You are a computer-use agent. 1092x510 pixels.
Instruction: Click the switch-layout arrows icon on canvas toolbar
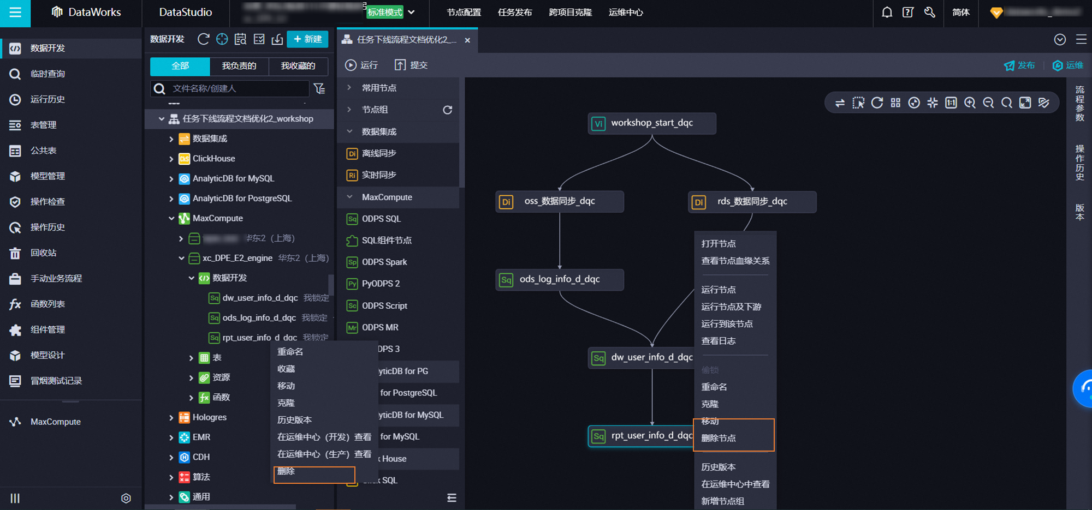[840, 103]
